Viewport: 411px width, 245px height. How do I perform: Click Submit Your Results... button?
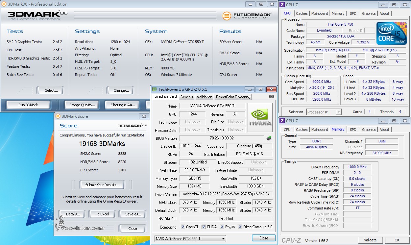click(x=102, y=185)
